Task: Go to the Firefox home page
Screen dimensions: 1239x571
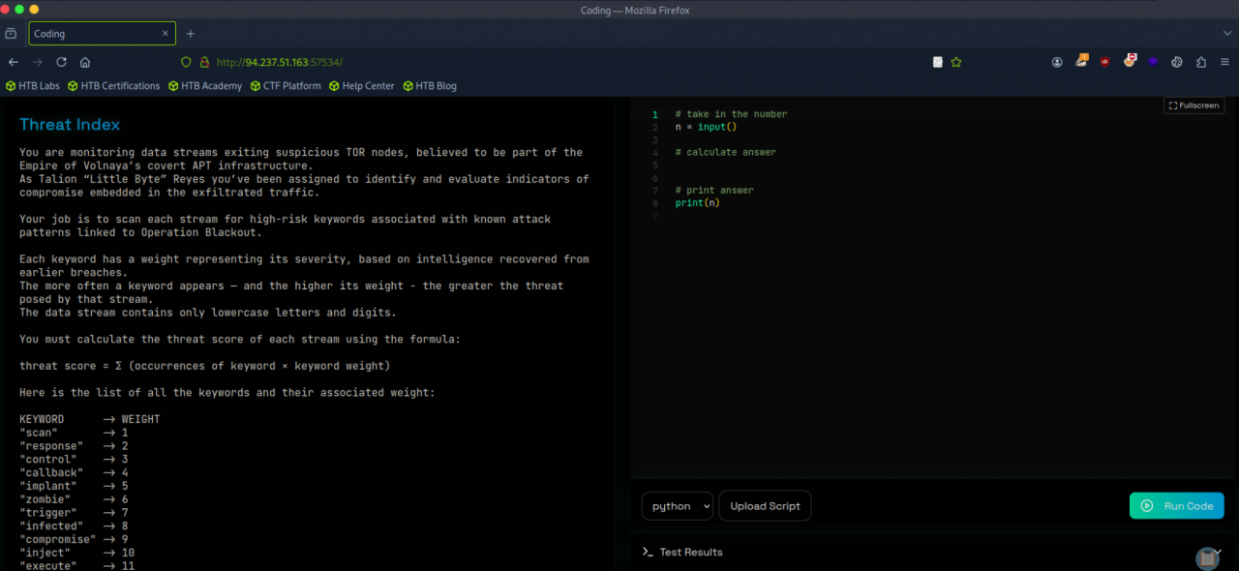Action: tap(85, 61)
